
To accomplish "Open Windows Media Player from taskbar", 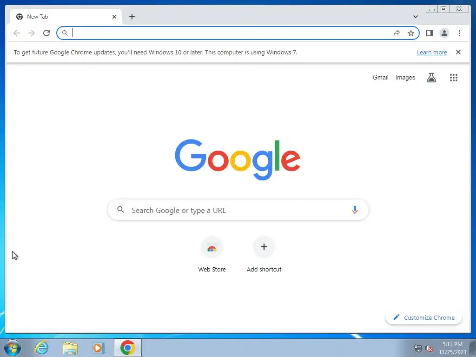I will 99,348.
